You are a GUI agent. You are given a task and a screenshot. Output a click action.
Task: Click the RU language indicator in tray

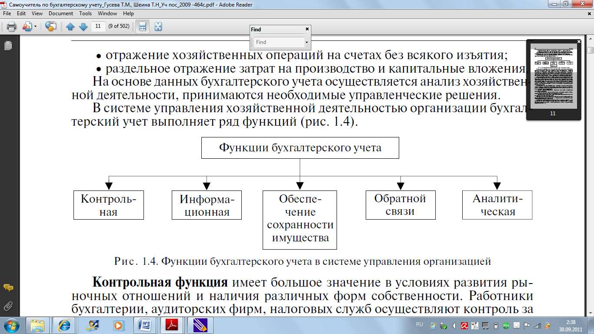pyautogui.click(x=419, y=324)
